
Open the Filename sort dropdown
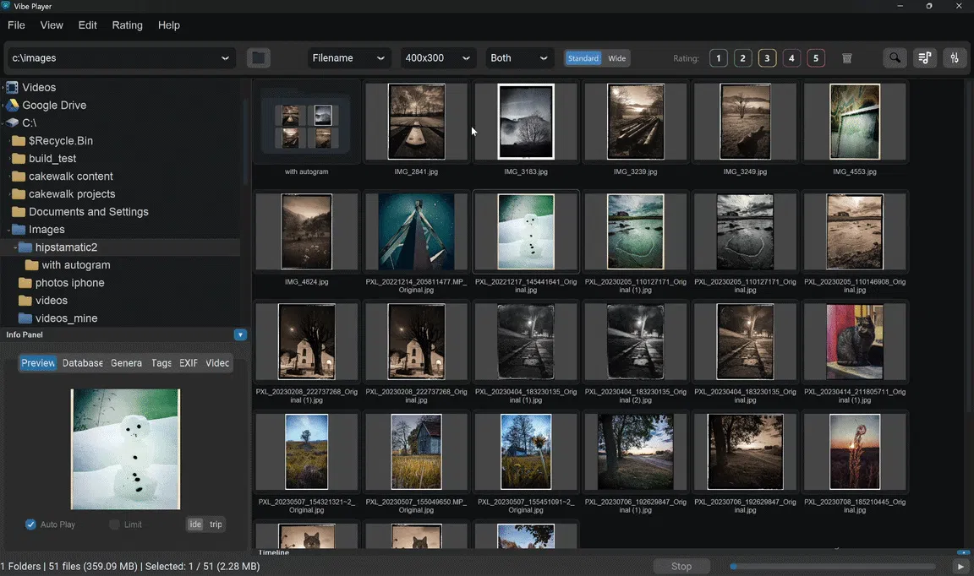point(349,57)
